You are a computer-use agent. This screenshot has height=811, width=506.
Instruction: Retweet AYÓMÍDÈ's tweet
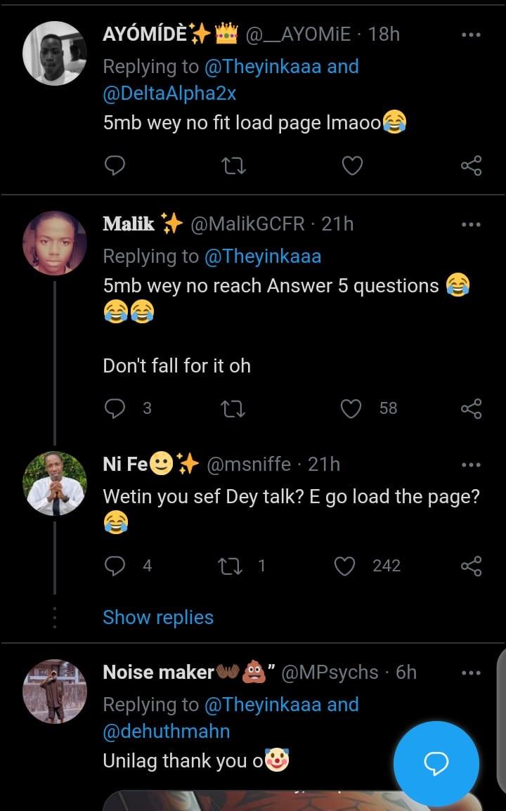(x=233, y=166)
